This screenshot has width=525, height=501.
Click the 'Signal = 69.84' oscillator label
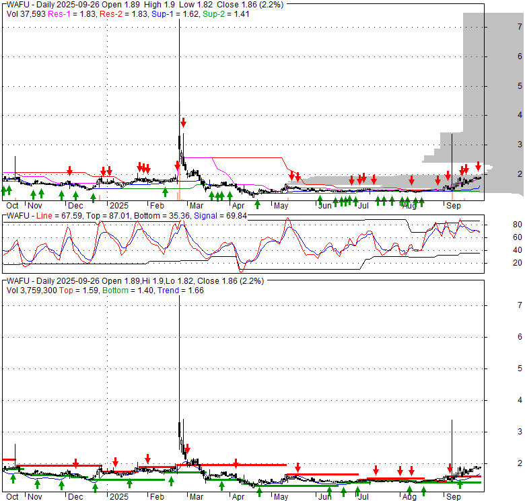220,216
